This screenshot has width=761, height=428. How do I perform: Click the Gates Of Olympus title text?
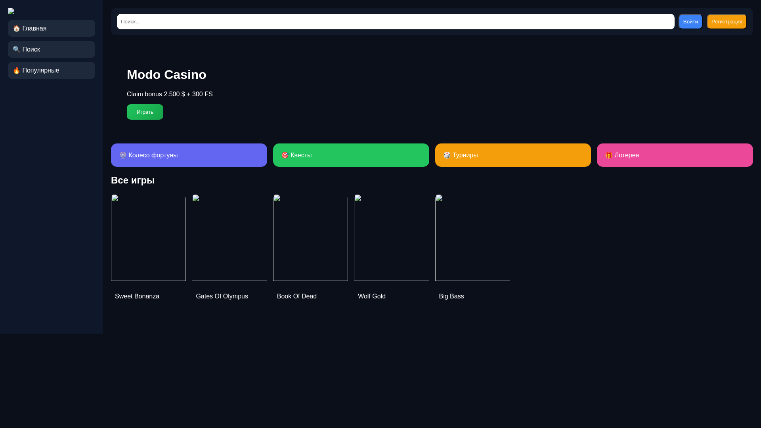pos(222,296)
